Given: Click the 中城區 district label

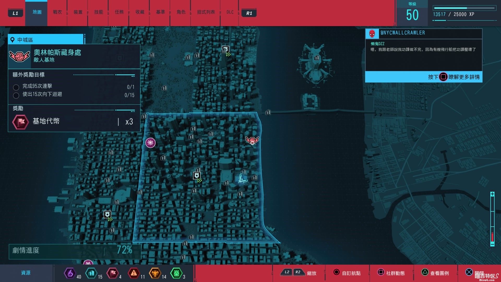Looking at the screenshot, I should 25,40.
